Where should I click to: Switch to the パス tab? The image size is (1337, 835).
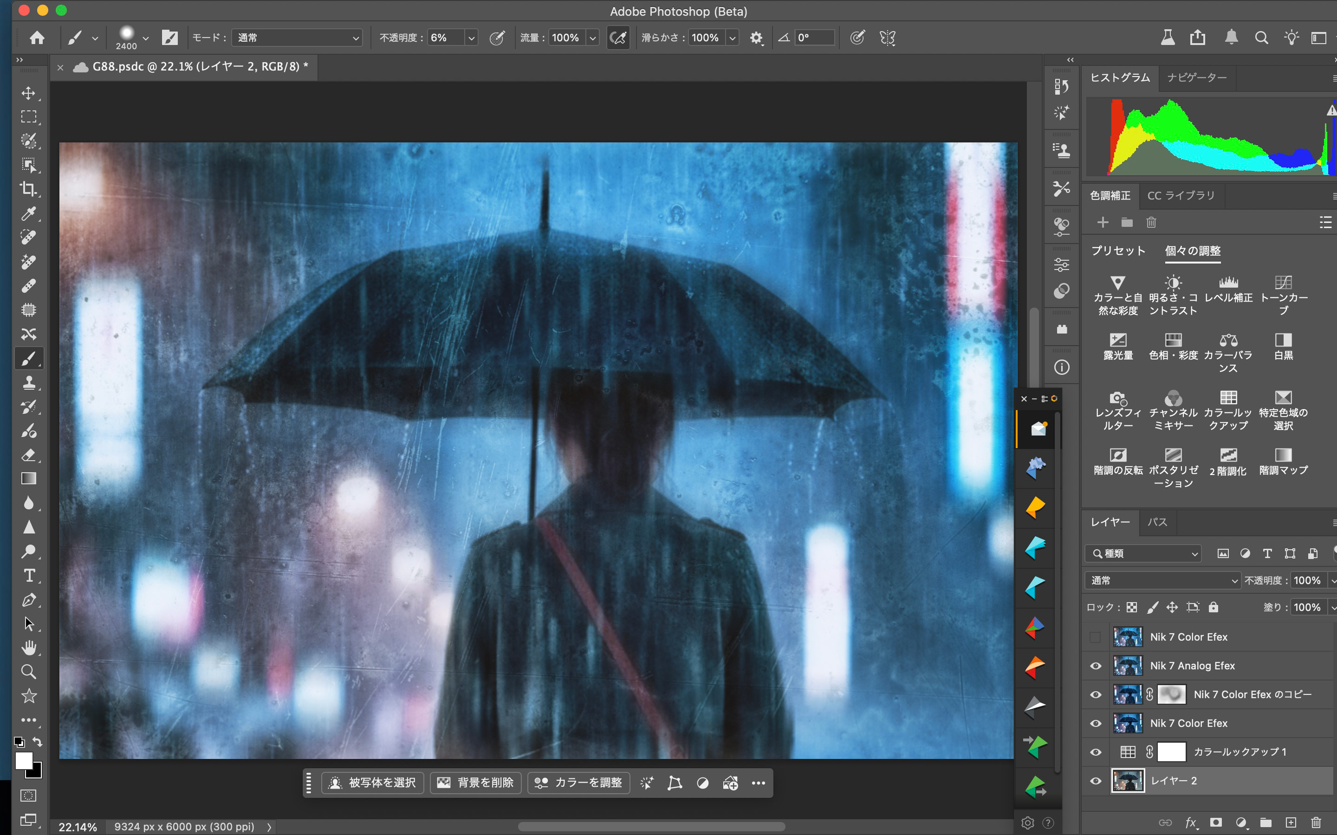(1157, 522)
